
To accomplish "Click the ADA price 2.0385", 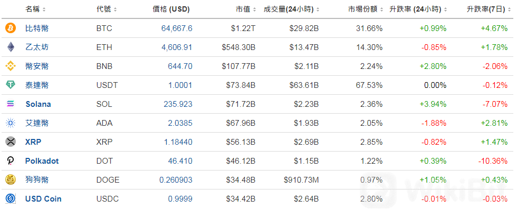I will tap(180, 123).
